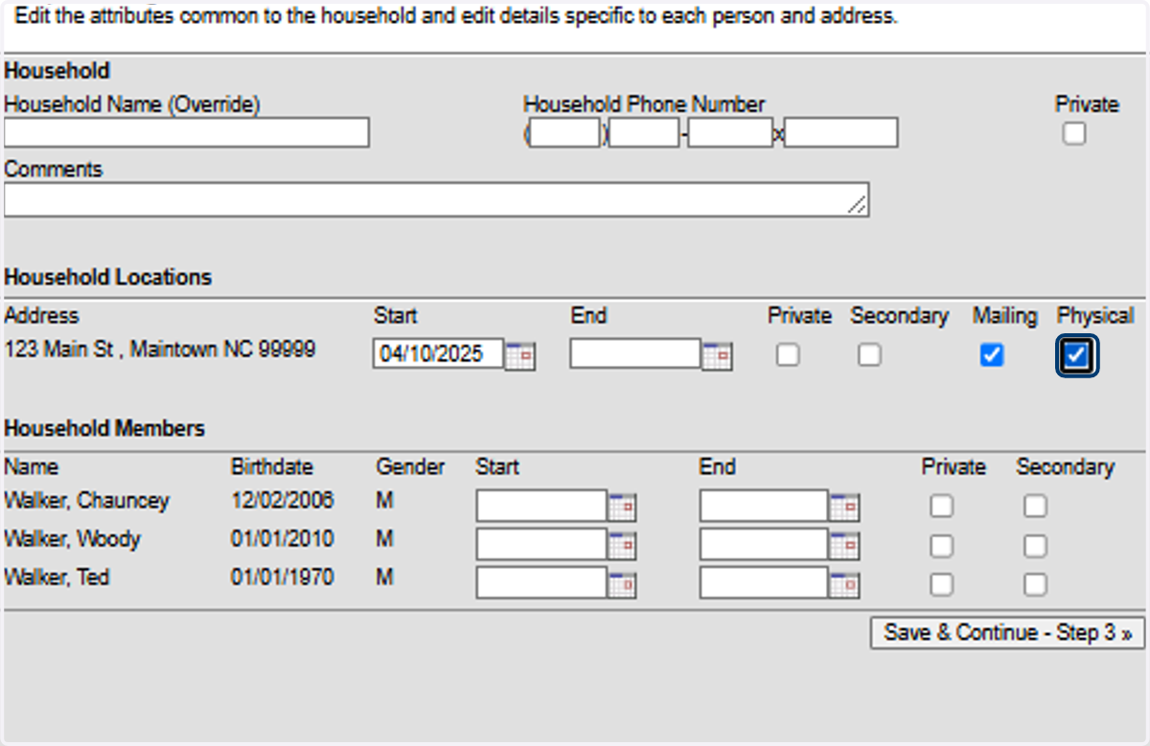
Task: Open End date calendar for Walker, Chauncey
Action: (x=844, y=507)
